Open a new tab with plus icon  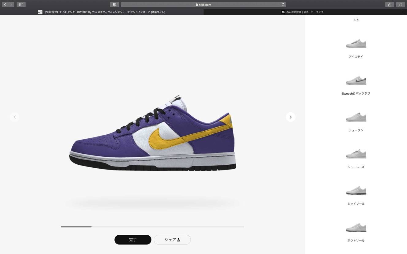click(x=404, y=12)
